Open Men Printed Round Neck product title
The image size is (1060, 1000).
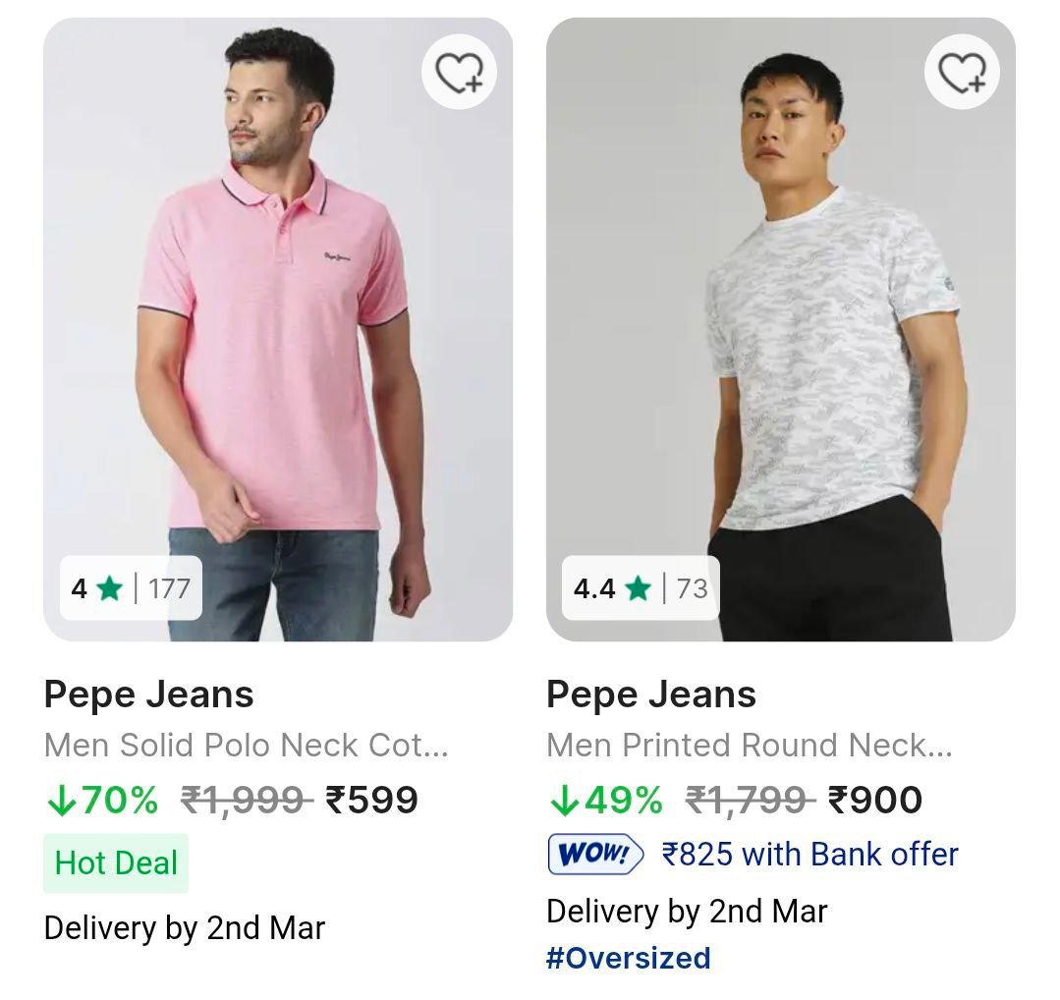click(749, 746)
